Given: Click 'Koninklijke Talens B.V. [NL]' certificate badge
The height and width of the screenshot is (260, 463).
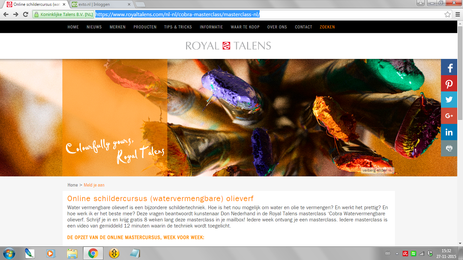Looking at the screenshot, I should 63,15.
